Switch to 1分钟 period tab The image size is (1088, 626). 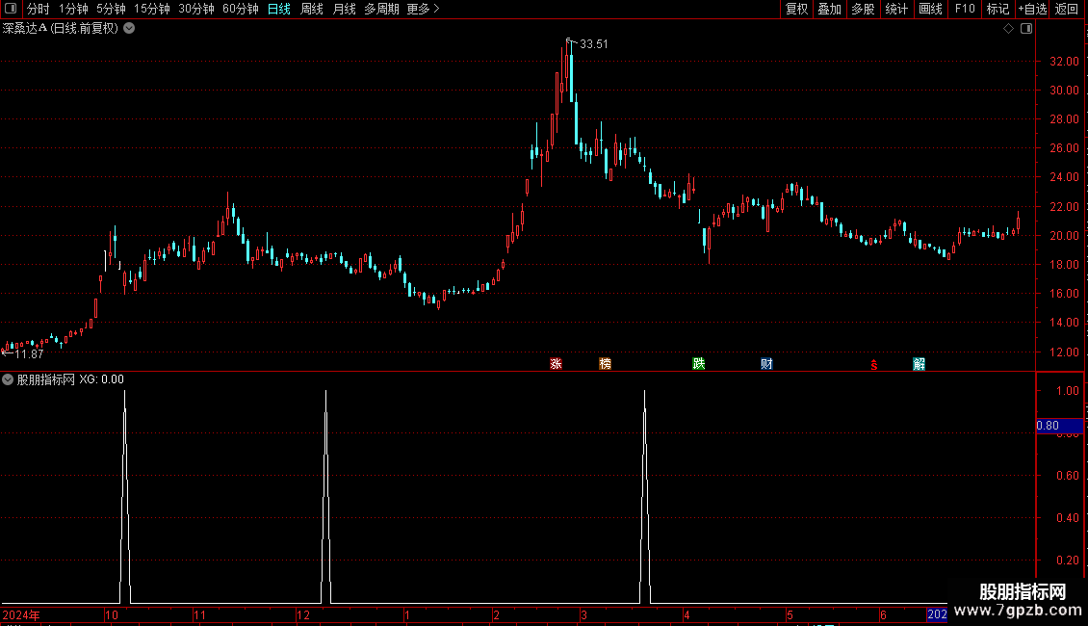pyautogui.click(x=73, y=9)
